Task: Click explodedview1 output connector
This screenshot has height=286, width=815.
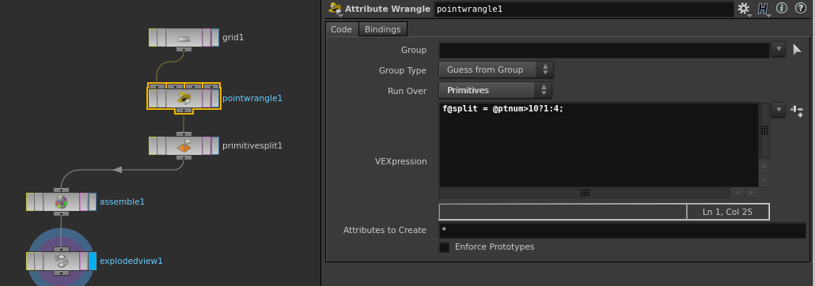Action: pyautogui.click(x=62, y=273)
